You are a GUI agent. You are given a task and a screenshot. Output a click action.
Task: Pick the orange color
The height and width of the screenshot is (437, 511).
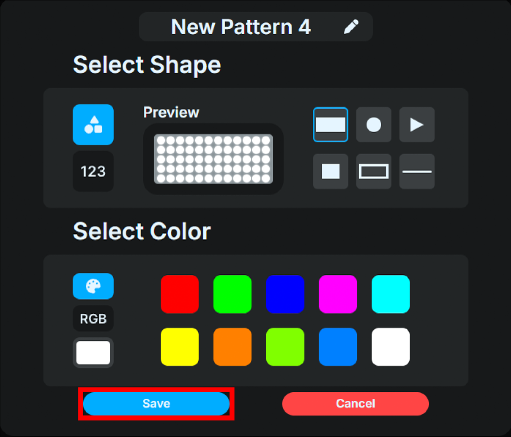point(233,346)
